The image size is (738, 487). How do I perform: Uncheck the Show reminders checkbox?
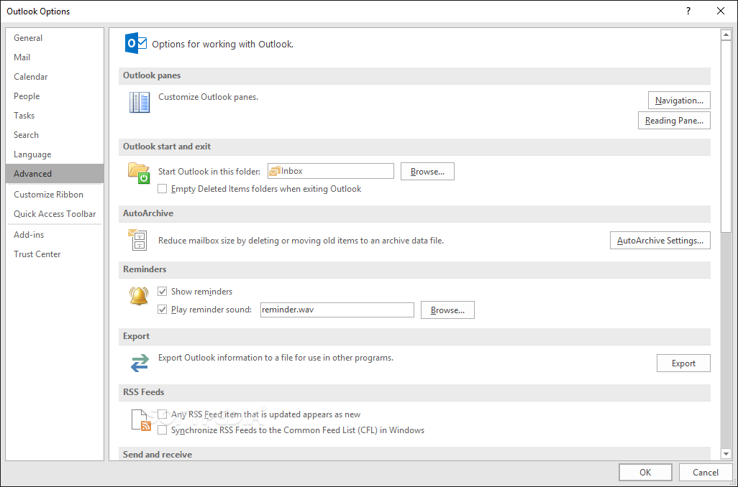[163, 292]
